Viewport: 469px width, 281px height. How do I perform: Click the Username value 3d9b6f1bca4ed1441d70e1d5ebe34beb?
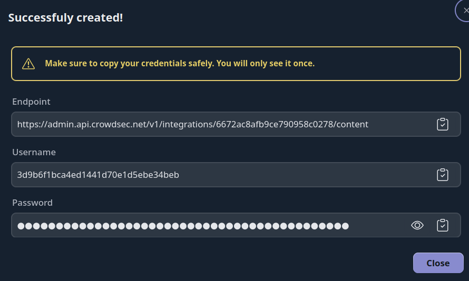(x=98, y=175)
